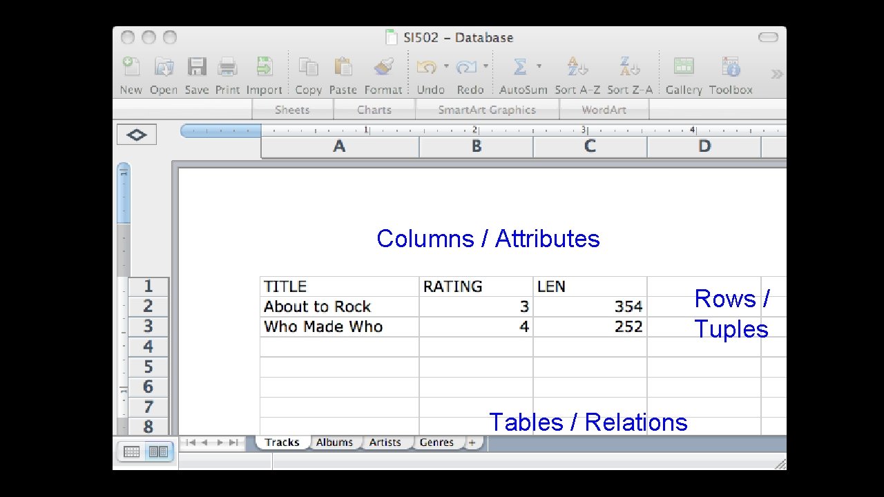Sort data with Sort A-Z
Viewport: 884px width, 497px height.
(575, 69)
